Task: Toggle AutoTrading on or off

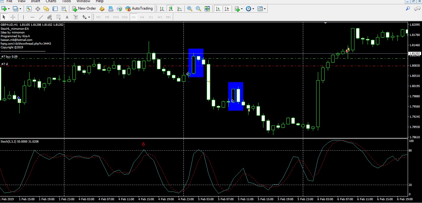Action: [x=139, y=9]
